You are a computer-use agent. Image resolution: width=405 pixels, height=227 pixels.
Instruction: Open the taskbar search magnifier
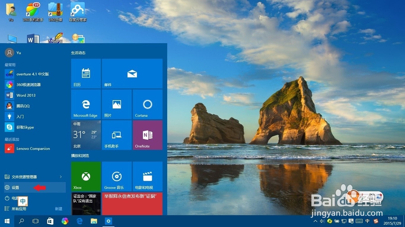(x=21, y=221)
